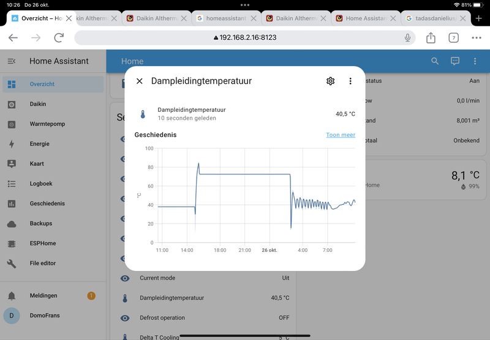Open the Assist chat icon

[455, 61]
